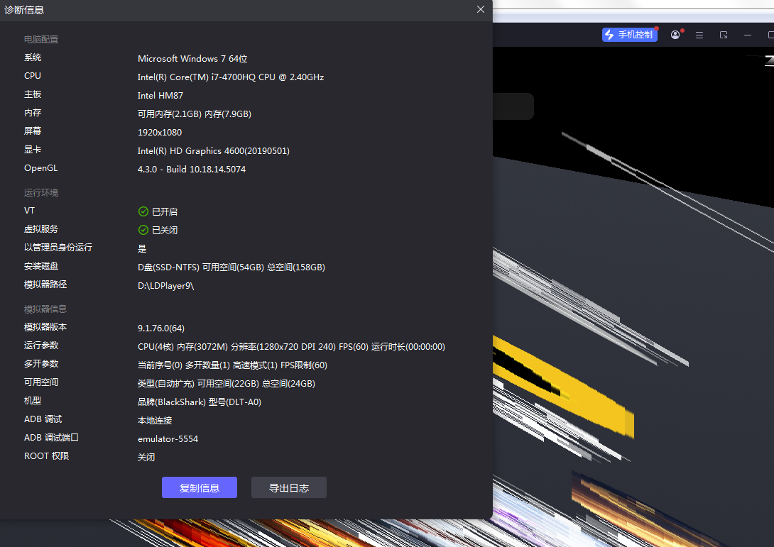Close the 诊断信息 dialog
Image resolution: width=774 pixels, height=547 pixels.
(481, 9)
